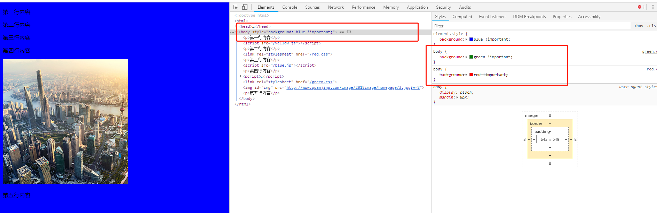Select the 第二行内容 paragraph node
Viewport: 657px width, 213px height.
click(261, 49)
